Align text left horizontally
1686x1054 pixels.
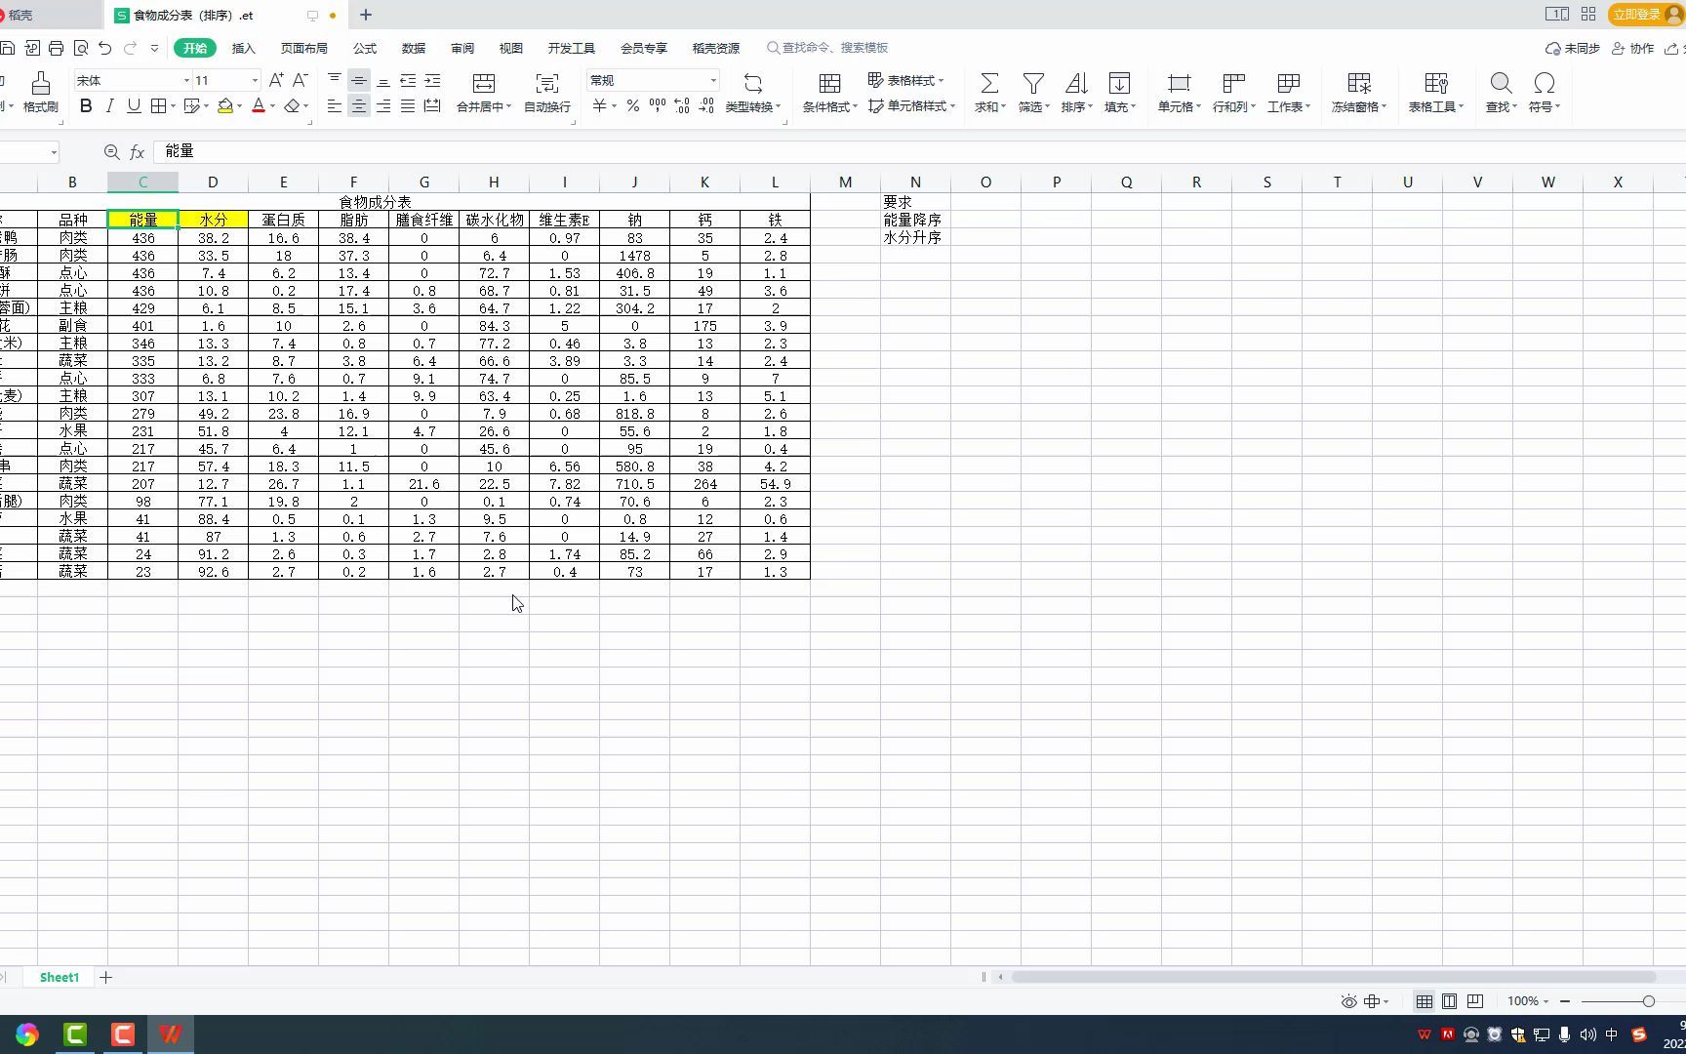coord(335,106)
